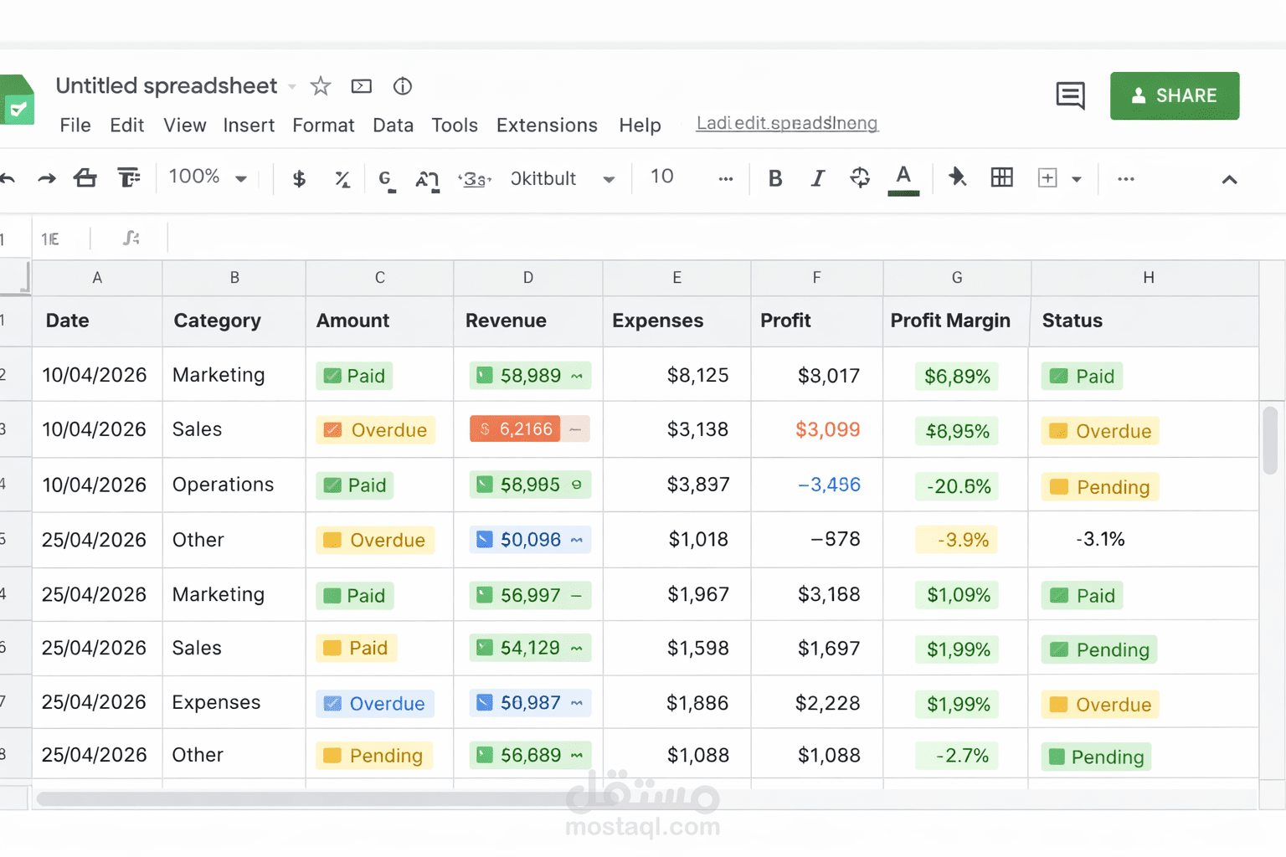This screenshot has height=857, width=1286.
Task: Select the Profit Margin column header G
Action: 956,277
